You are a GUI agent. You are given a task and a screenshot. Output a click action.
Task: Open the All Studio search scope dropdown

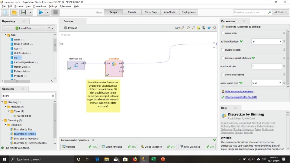point(280,12)
